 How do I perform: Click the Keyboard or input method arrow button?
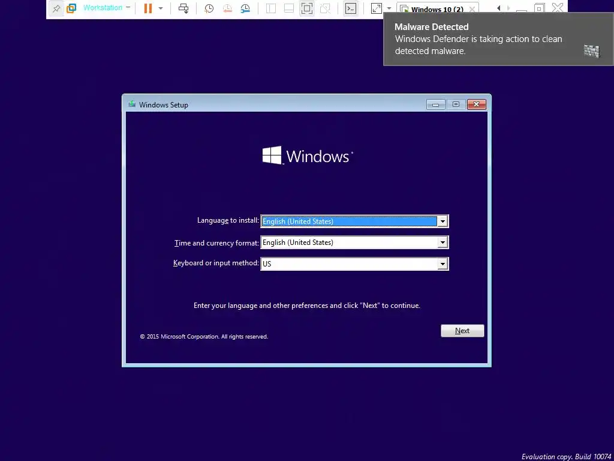[443, 264]
